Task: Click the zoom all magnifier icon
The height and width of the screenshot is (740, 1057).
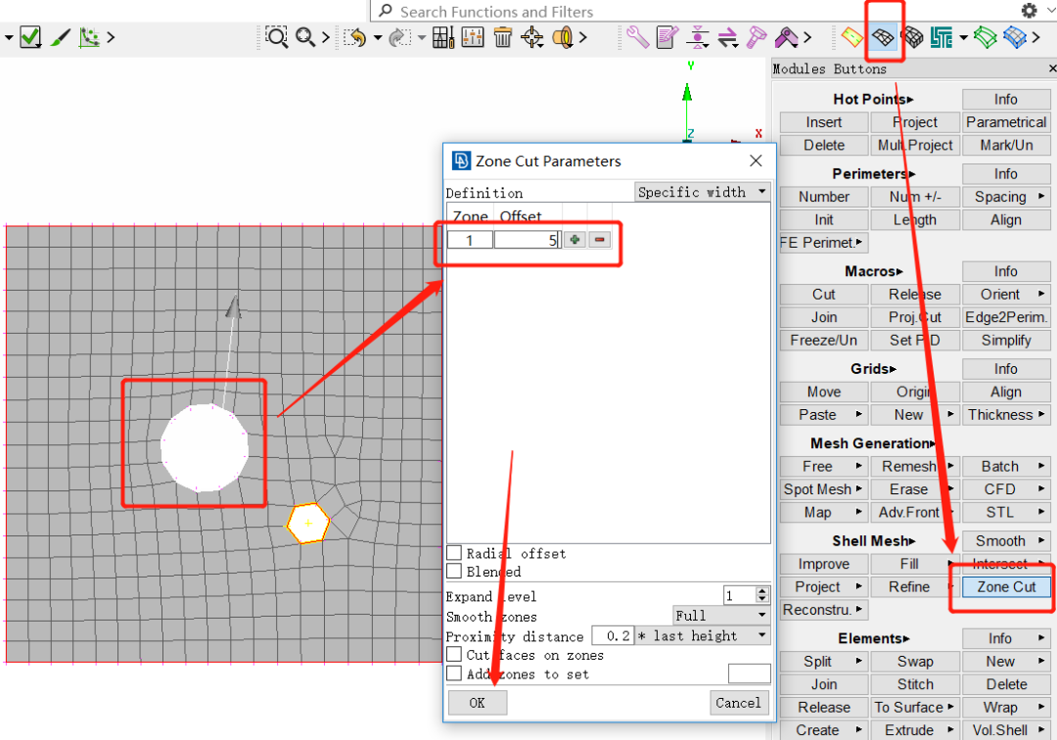Action: [x=305, y=37]
